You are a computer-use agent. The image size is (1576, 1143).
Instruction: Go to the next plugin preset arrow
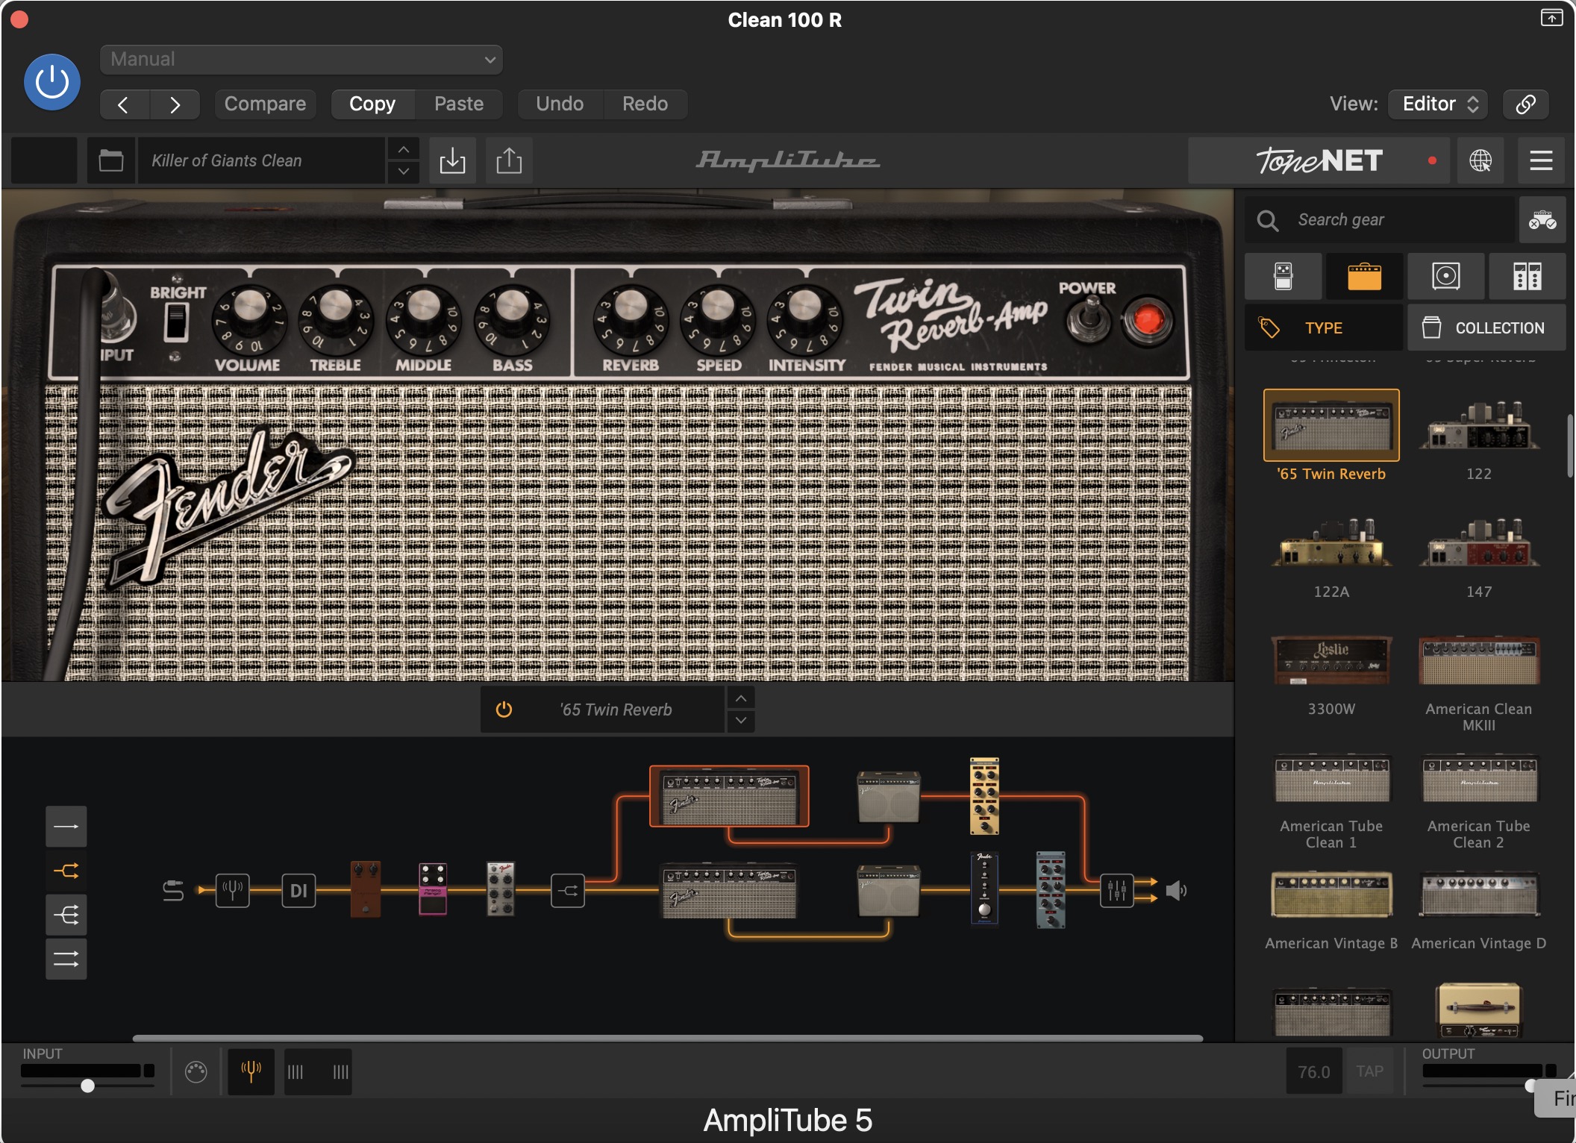tap(175, 104)
